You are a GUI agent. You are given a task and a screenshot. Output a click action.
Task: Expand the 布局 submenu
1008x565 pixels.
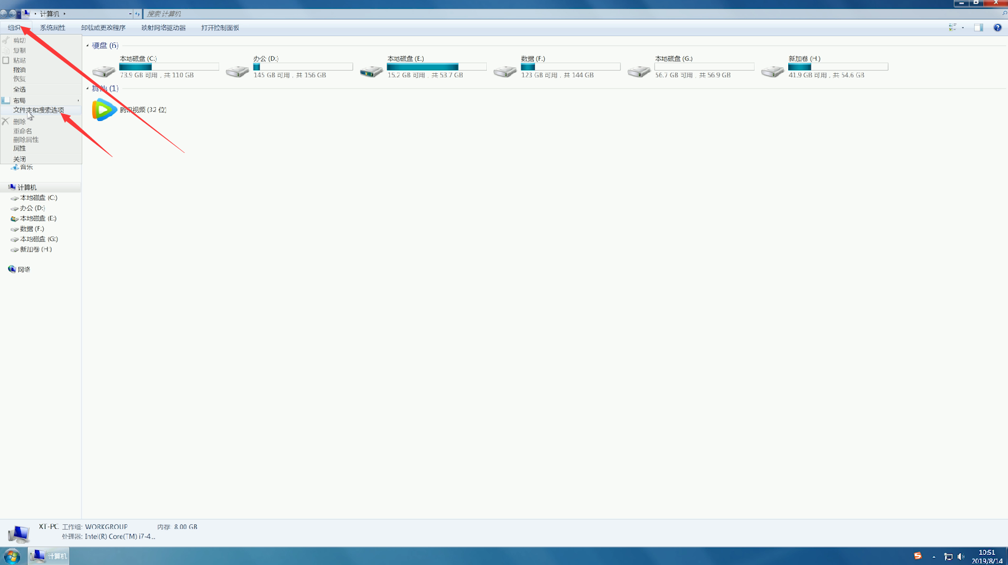click(x=41, y=100)
